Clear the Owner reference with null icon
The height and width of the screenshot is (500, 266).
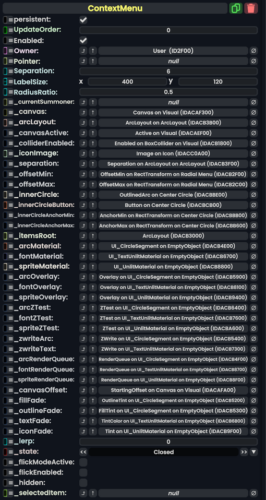(253, 51)
